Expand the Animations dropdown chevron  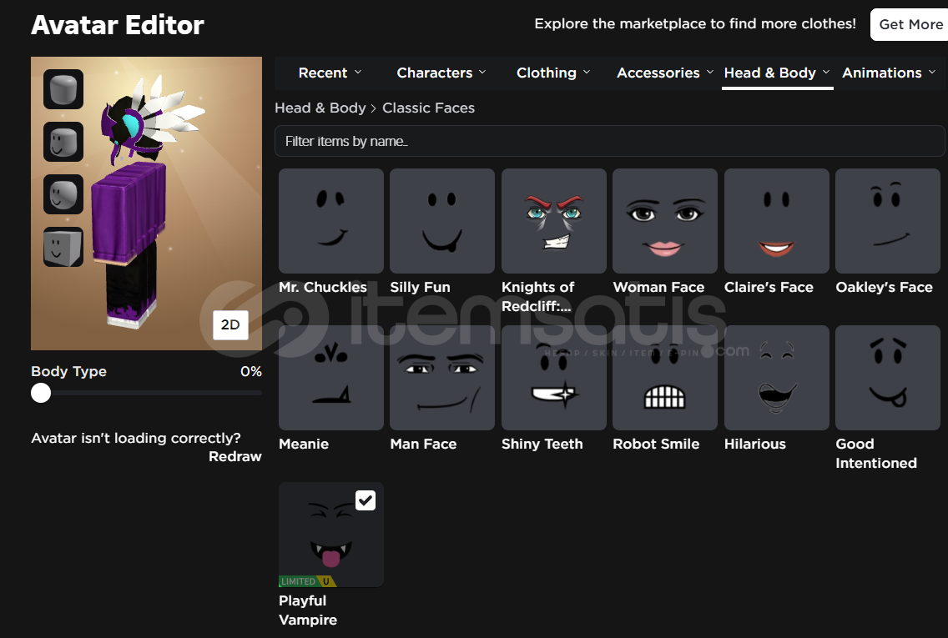click(932, 73)
